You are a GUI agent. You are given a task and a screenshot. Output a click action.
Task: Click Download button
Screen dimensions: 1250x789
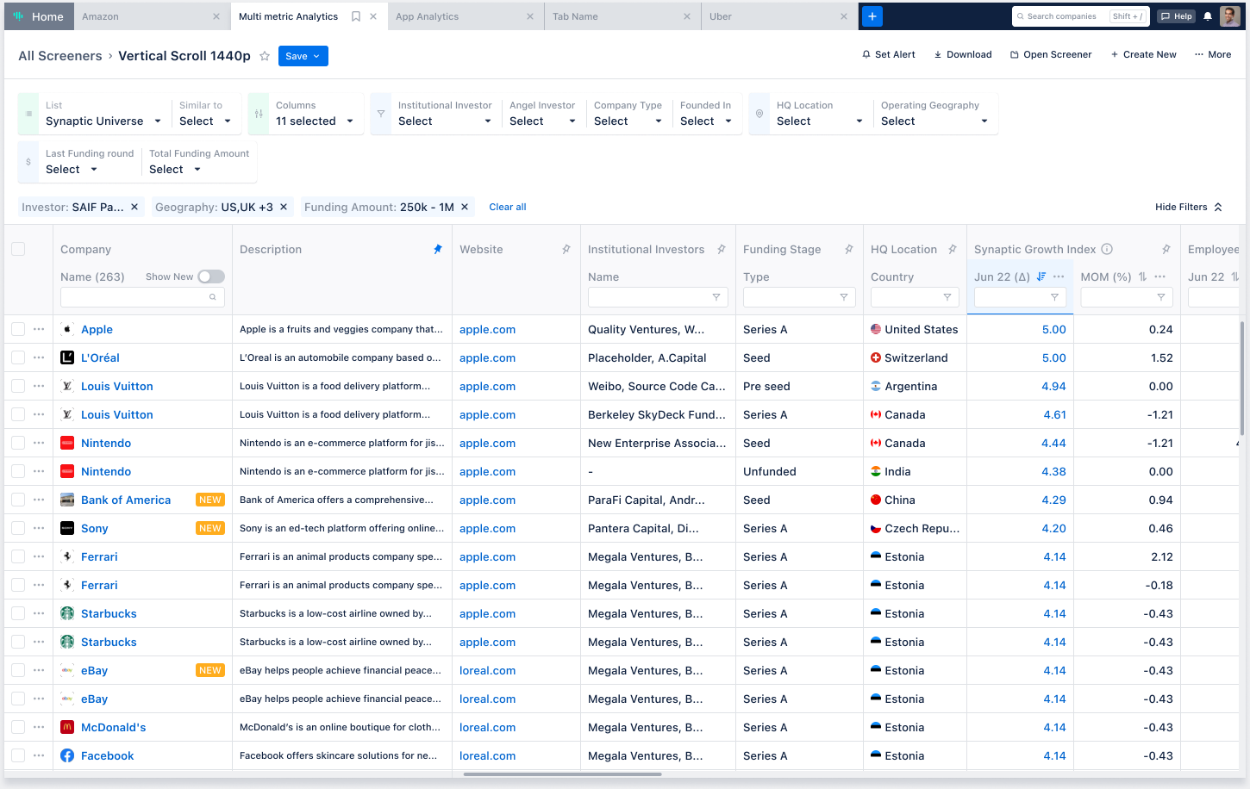coord(963,54)
